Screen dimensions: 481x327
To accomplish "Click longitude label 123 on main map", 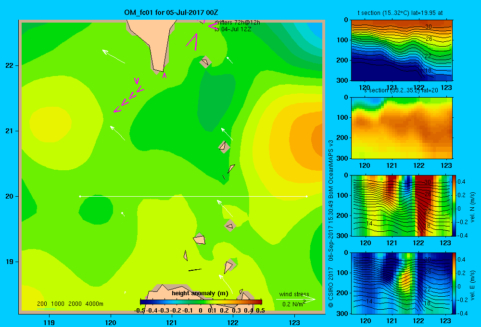I will tap(294, 322).
